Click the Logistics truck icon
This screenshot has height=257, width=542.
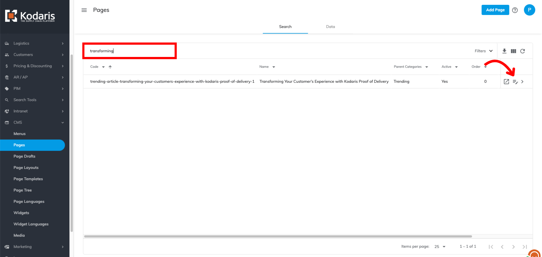coord(7,43)
